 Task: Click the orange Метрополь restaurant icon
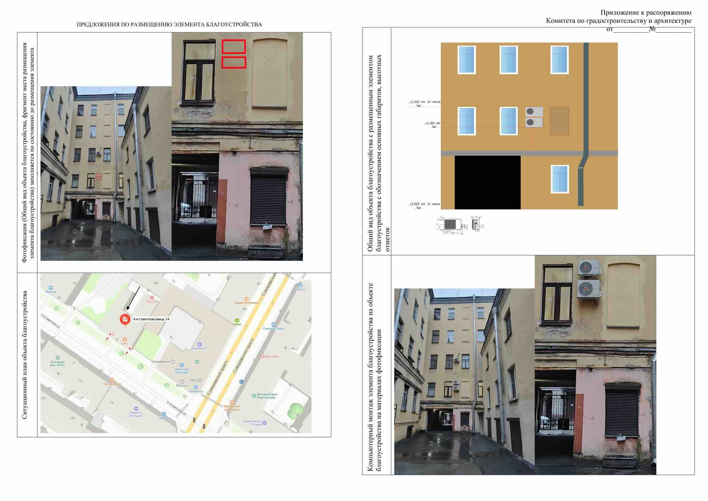[x=246, y=299]
